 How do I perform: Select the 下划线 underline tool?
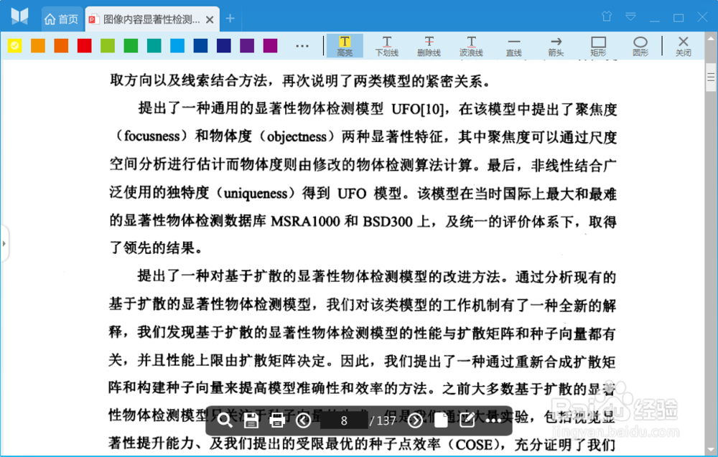pos(387,46)
